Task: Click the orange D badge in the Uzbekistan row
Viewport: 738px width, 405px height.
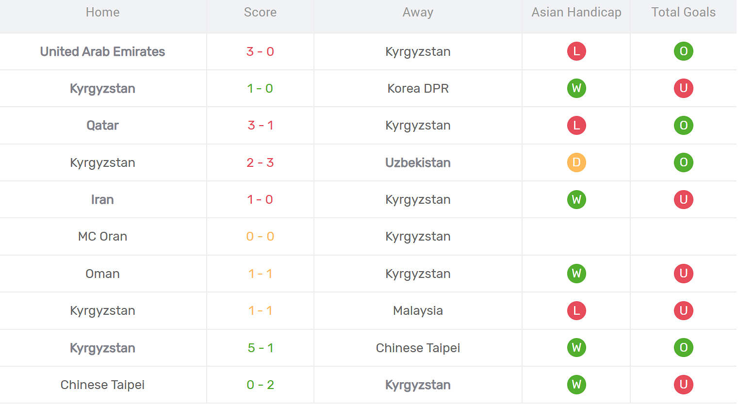Action: coord(576,162)
